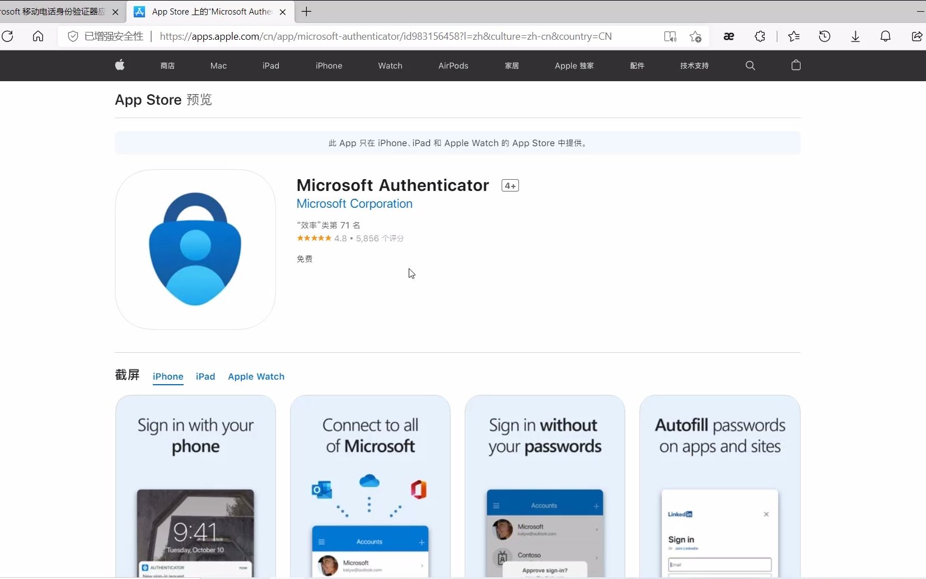
Task: Click the "效率"类第 71 名 ranking text
Action: coord(329,225)
